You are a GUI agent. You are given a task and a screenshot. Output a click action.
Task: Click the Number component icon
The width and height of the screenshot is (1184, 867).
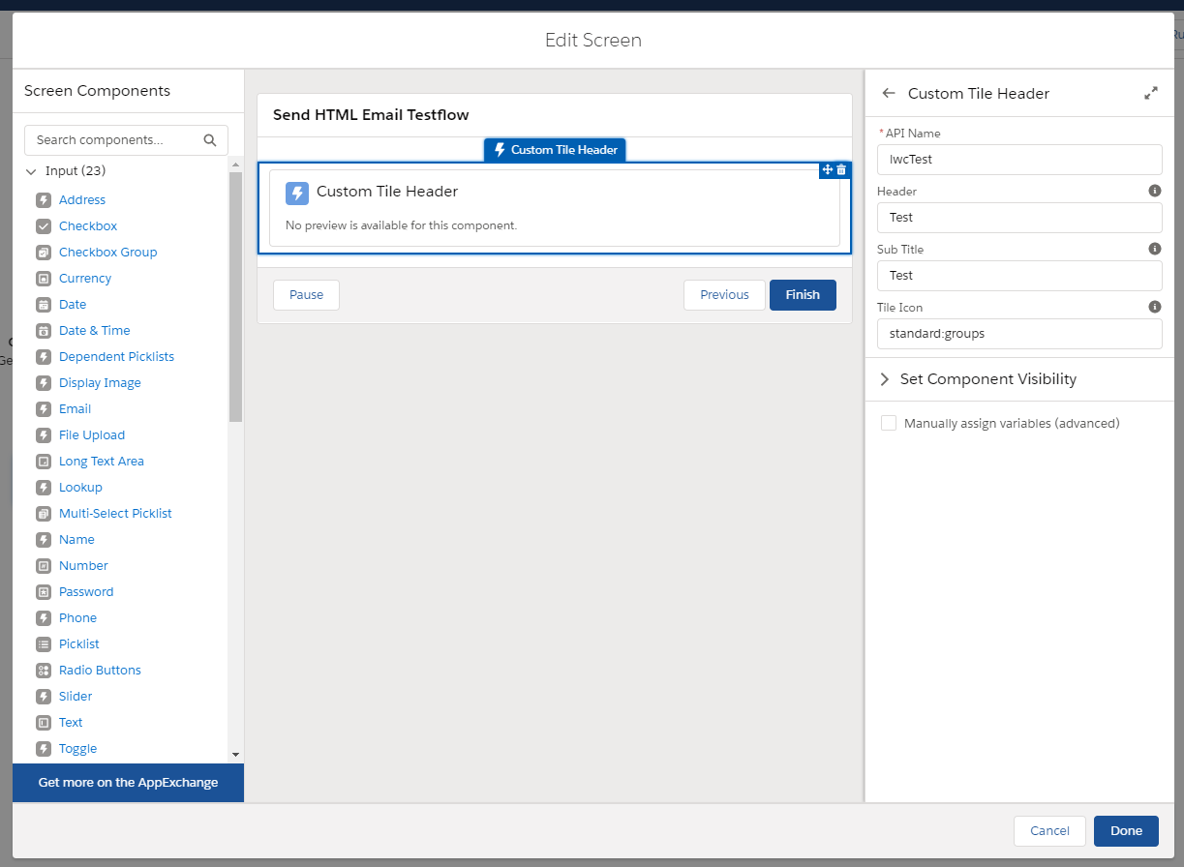[43, 566]
